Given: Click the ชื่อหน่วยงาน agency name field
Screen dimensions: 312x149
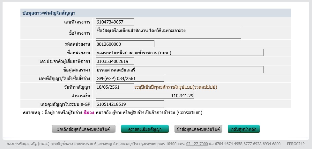Looking at the screenshot, I should pyautogui.click(x=180, y=52).
